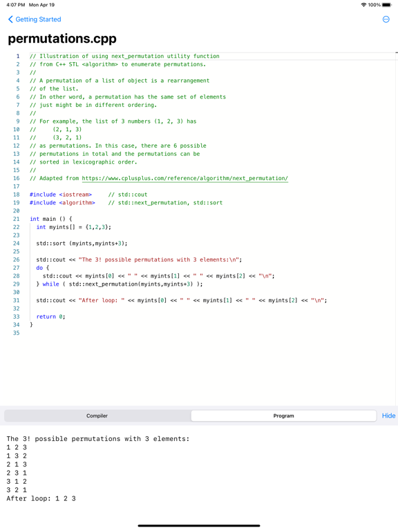Click output line '3 2 1'
The height and width of the screenshot is (530, 398).
[17, 490]
